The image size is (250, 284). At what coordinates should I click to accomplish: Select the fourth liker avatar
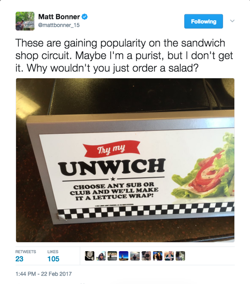coord(124,256)
